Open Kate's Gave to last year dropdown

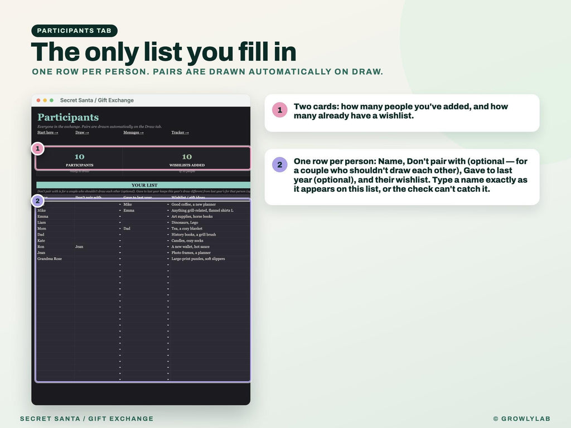(x=168, y=241)
